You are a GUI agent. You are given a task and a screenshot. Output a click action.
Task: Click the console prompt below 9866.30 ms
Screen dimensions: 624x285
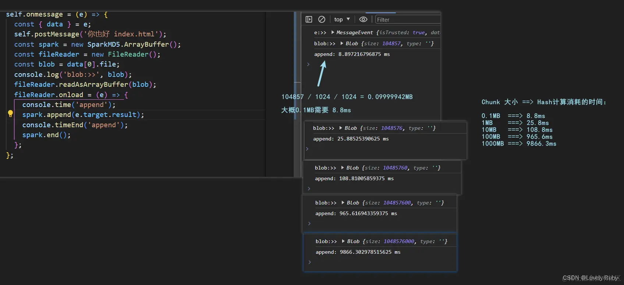310,262
